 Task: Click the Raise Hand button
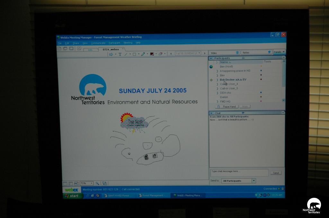point(227,106)
